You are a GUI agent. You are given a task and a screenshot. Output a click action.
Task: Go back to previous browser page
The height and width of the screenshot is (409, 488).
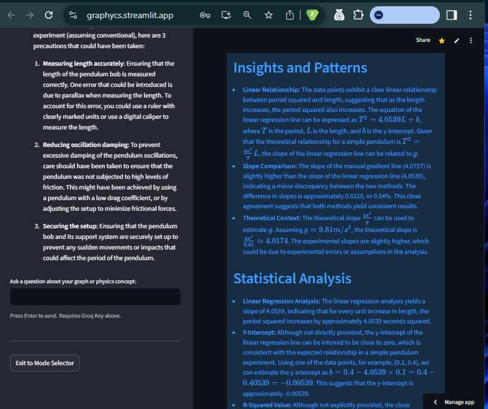[11, 15]
